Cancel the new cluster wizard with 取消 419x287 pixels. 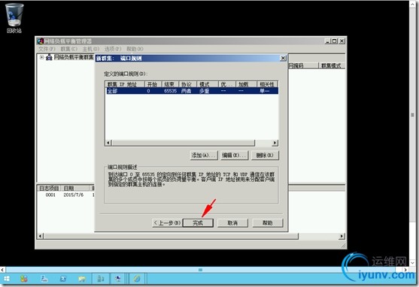click(x=232, y=223)
